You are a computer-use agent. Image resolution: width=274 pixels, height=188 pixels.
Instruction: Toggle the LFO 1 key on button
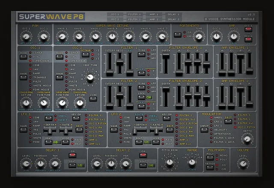pyautogui.click(x=76, y=119)
